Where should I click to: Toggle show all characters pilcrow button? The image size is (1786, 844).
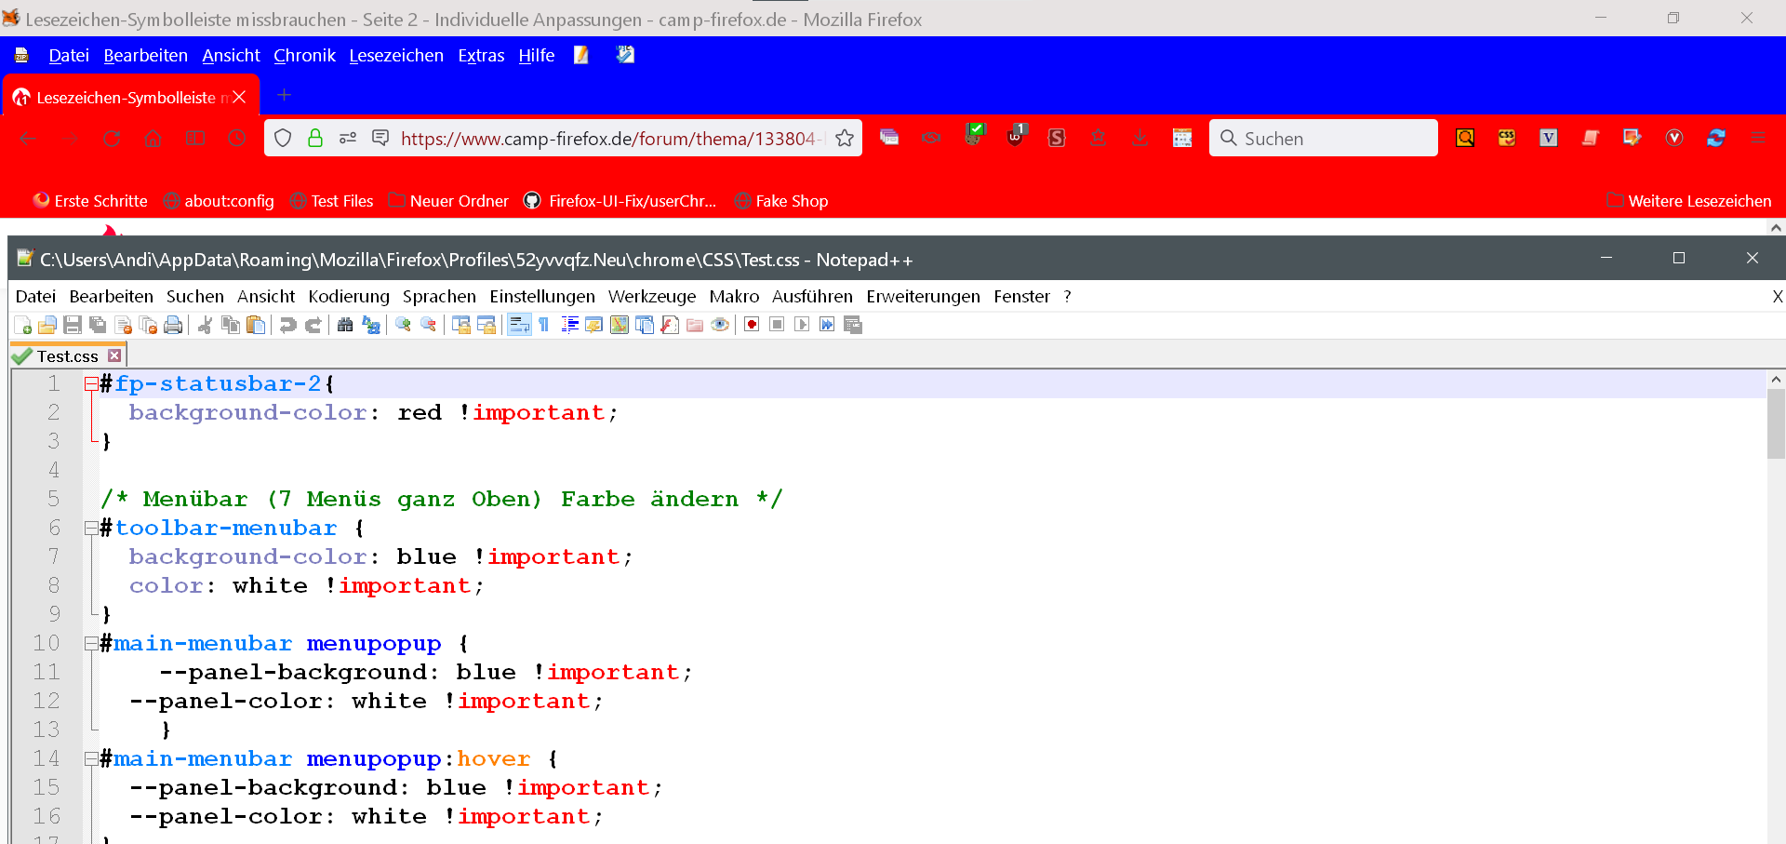click(544, 325)
